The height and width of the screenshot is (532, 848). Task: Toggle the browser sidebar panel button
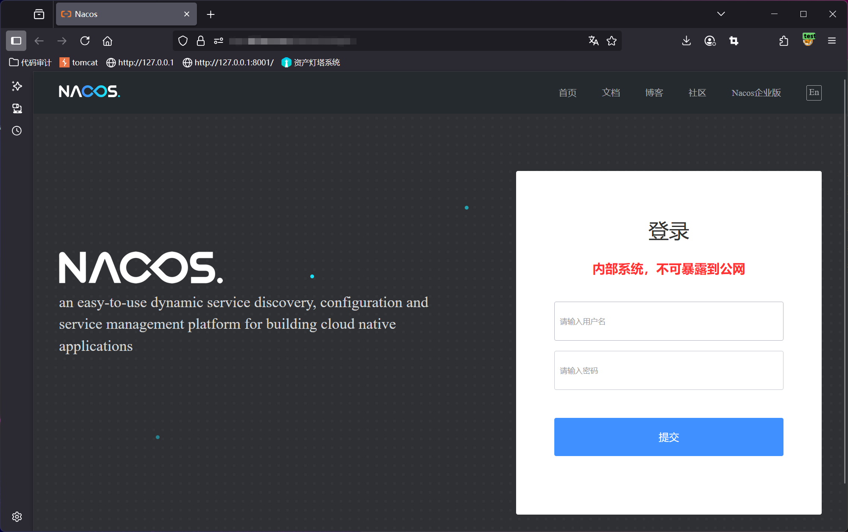coord(16,41)
